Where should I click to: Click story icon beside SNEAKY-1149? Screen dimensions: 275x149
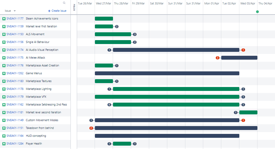(x=4, y=120)
